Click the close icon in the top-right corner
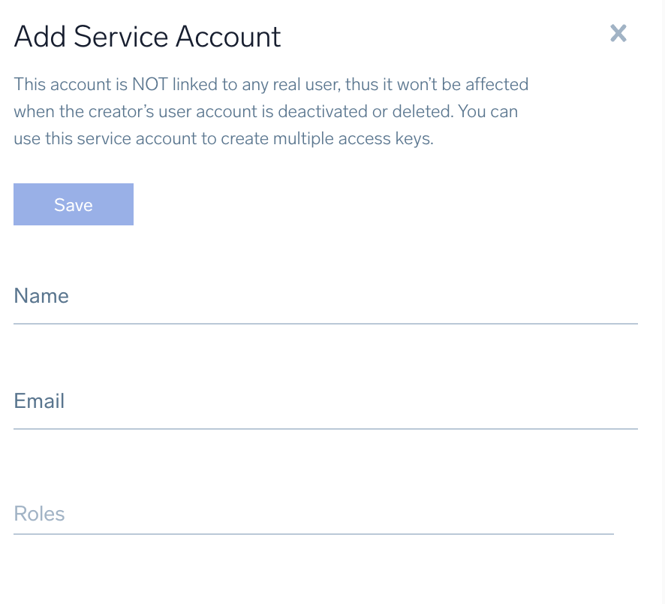This screenshot has width=665, height=604. click(618, 33)
